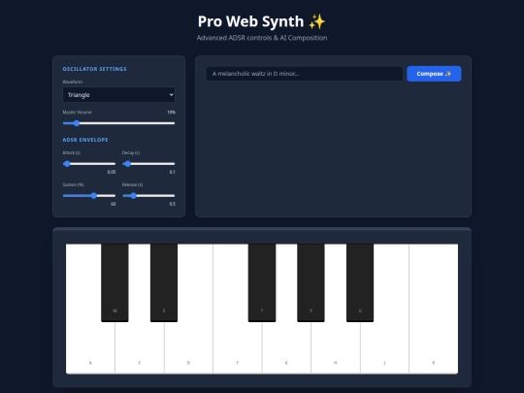Image resolution: width=524 pixels, height=393 pixels.
Task: Click the Pro Web Synth title
Action: [262, 21]
